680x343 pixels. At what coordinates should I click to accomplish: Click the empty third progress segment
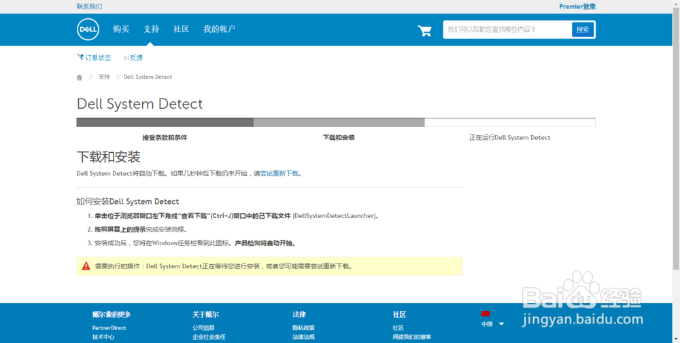pyautogui.click(x=510, y=122)
